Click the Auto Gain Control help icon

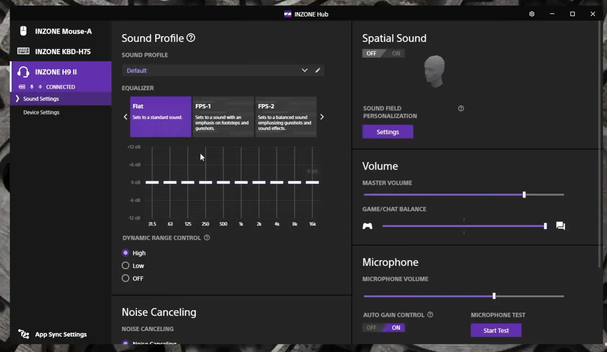pos(430,315)
